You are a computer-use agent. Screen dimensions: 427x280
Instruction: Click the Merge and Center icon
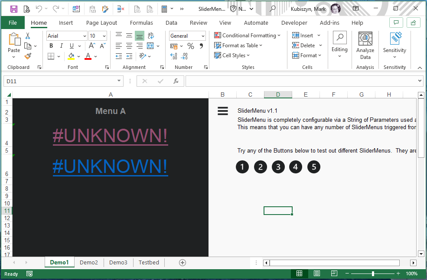pyautogui.click(x=150, y=46)
